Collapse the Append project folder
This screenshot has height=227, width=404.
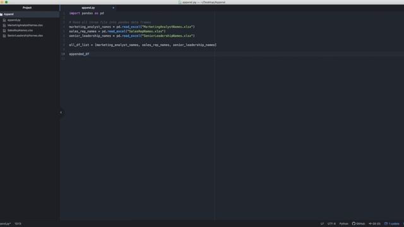(8, 14)
